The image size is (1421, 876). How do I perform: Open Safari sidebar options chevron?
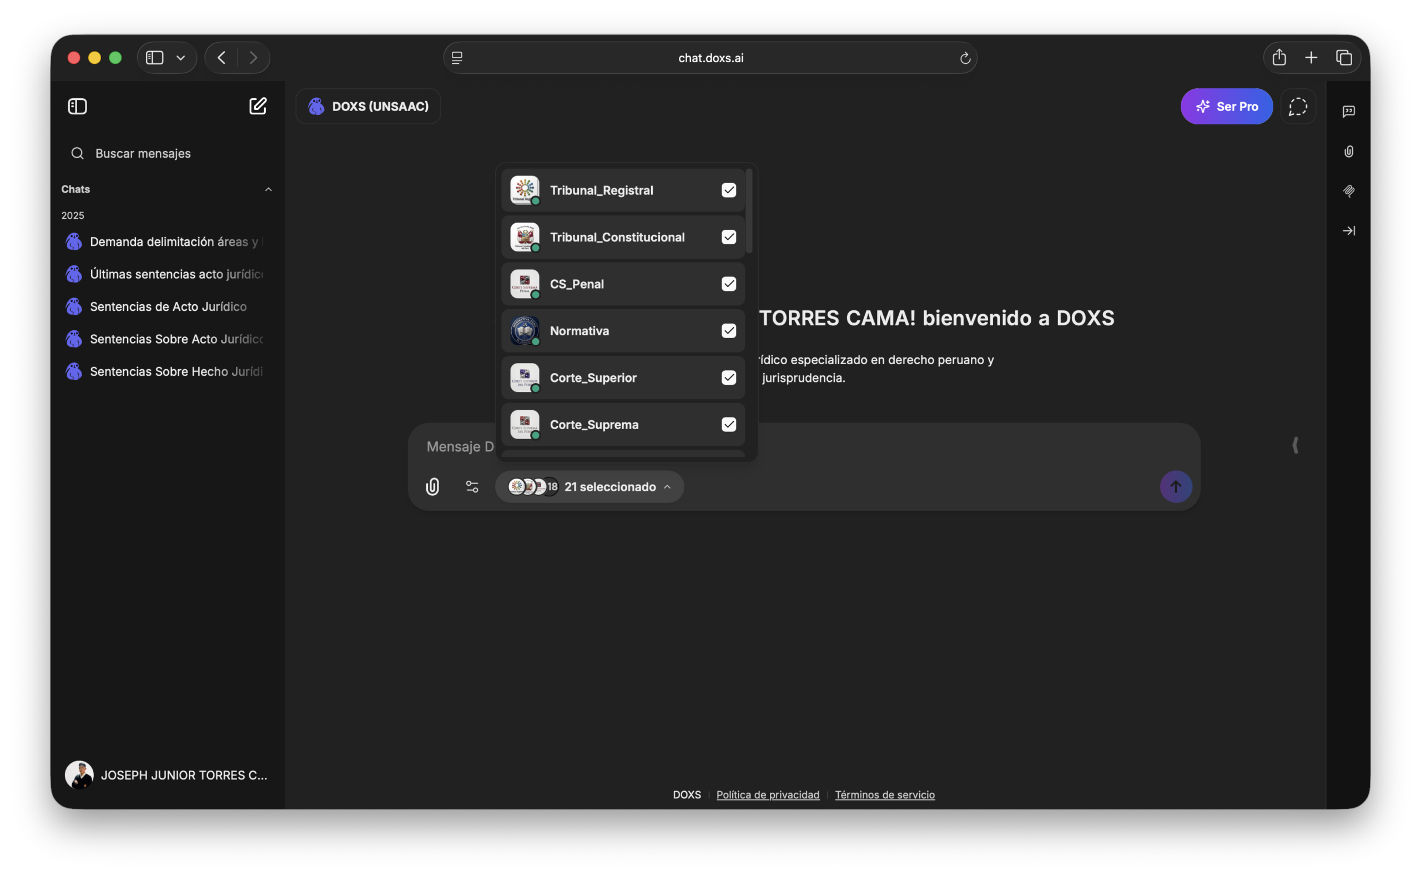[x=181, y=57]
